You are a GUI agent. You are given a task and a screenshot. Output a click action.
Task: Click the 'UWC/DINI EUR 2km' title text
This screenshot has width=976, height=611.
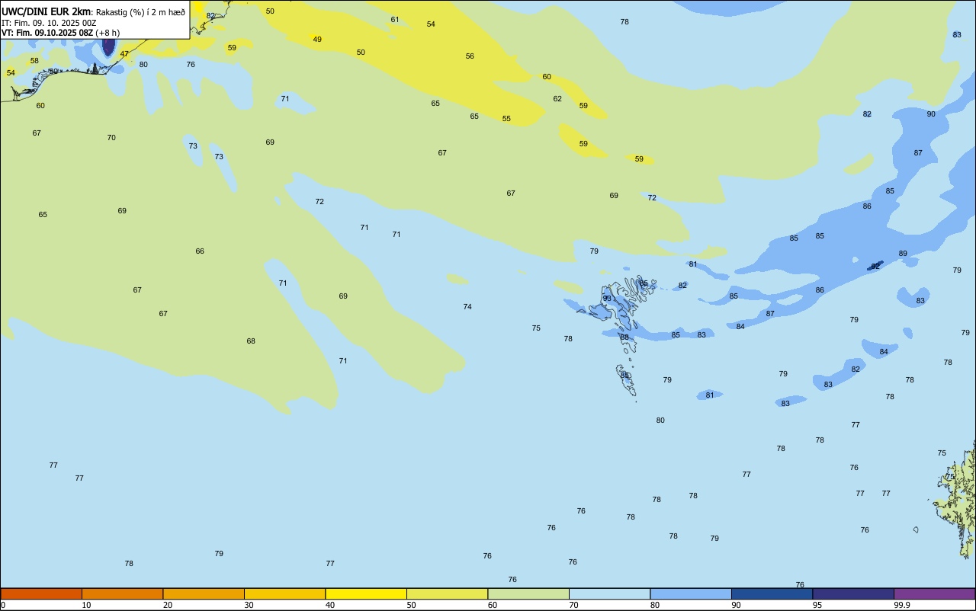pyautogui.click(x=47, y=11)
